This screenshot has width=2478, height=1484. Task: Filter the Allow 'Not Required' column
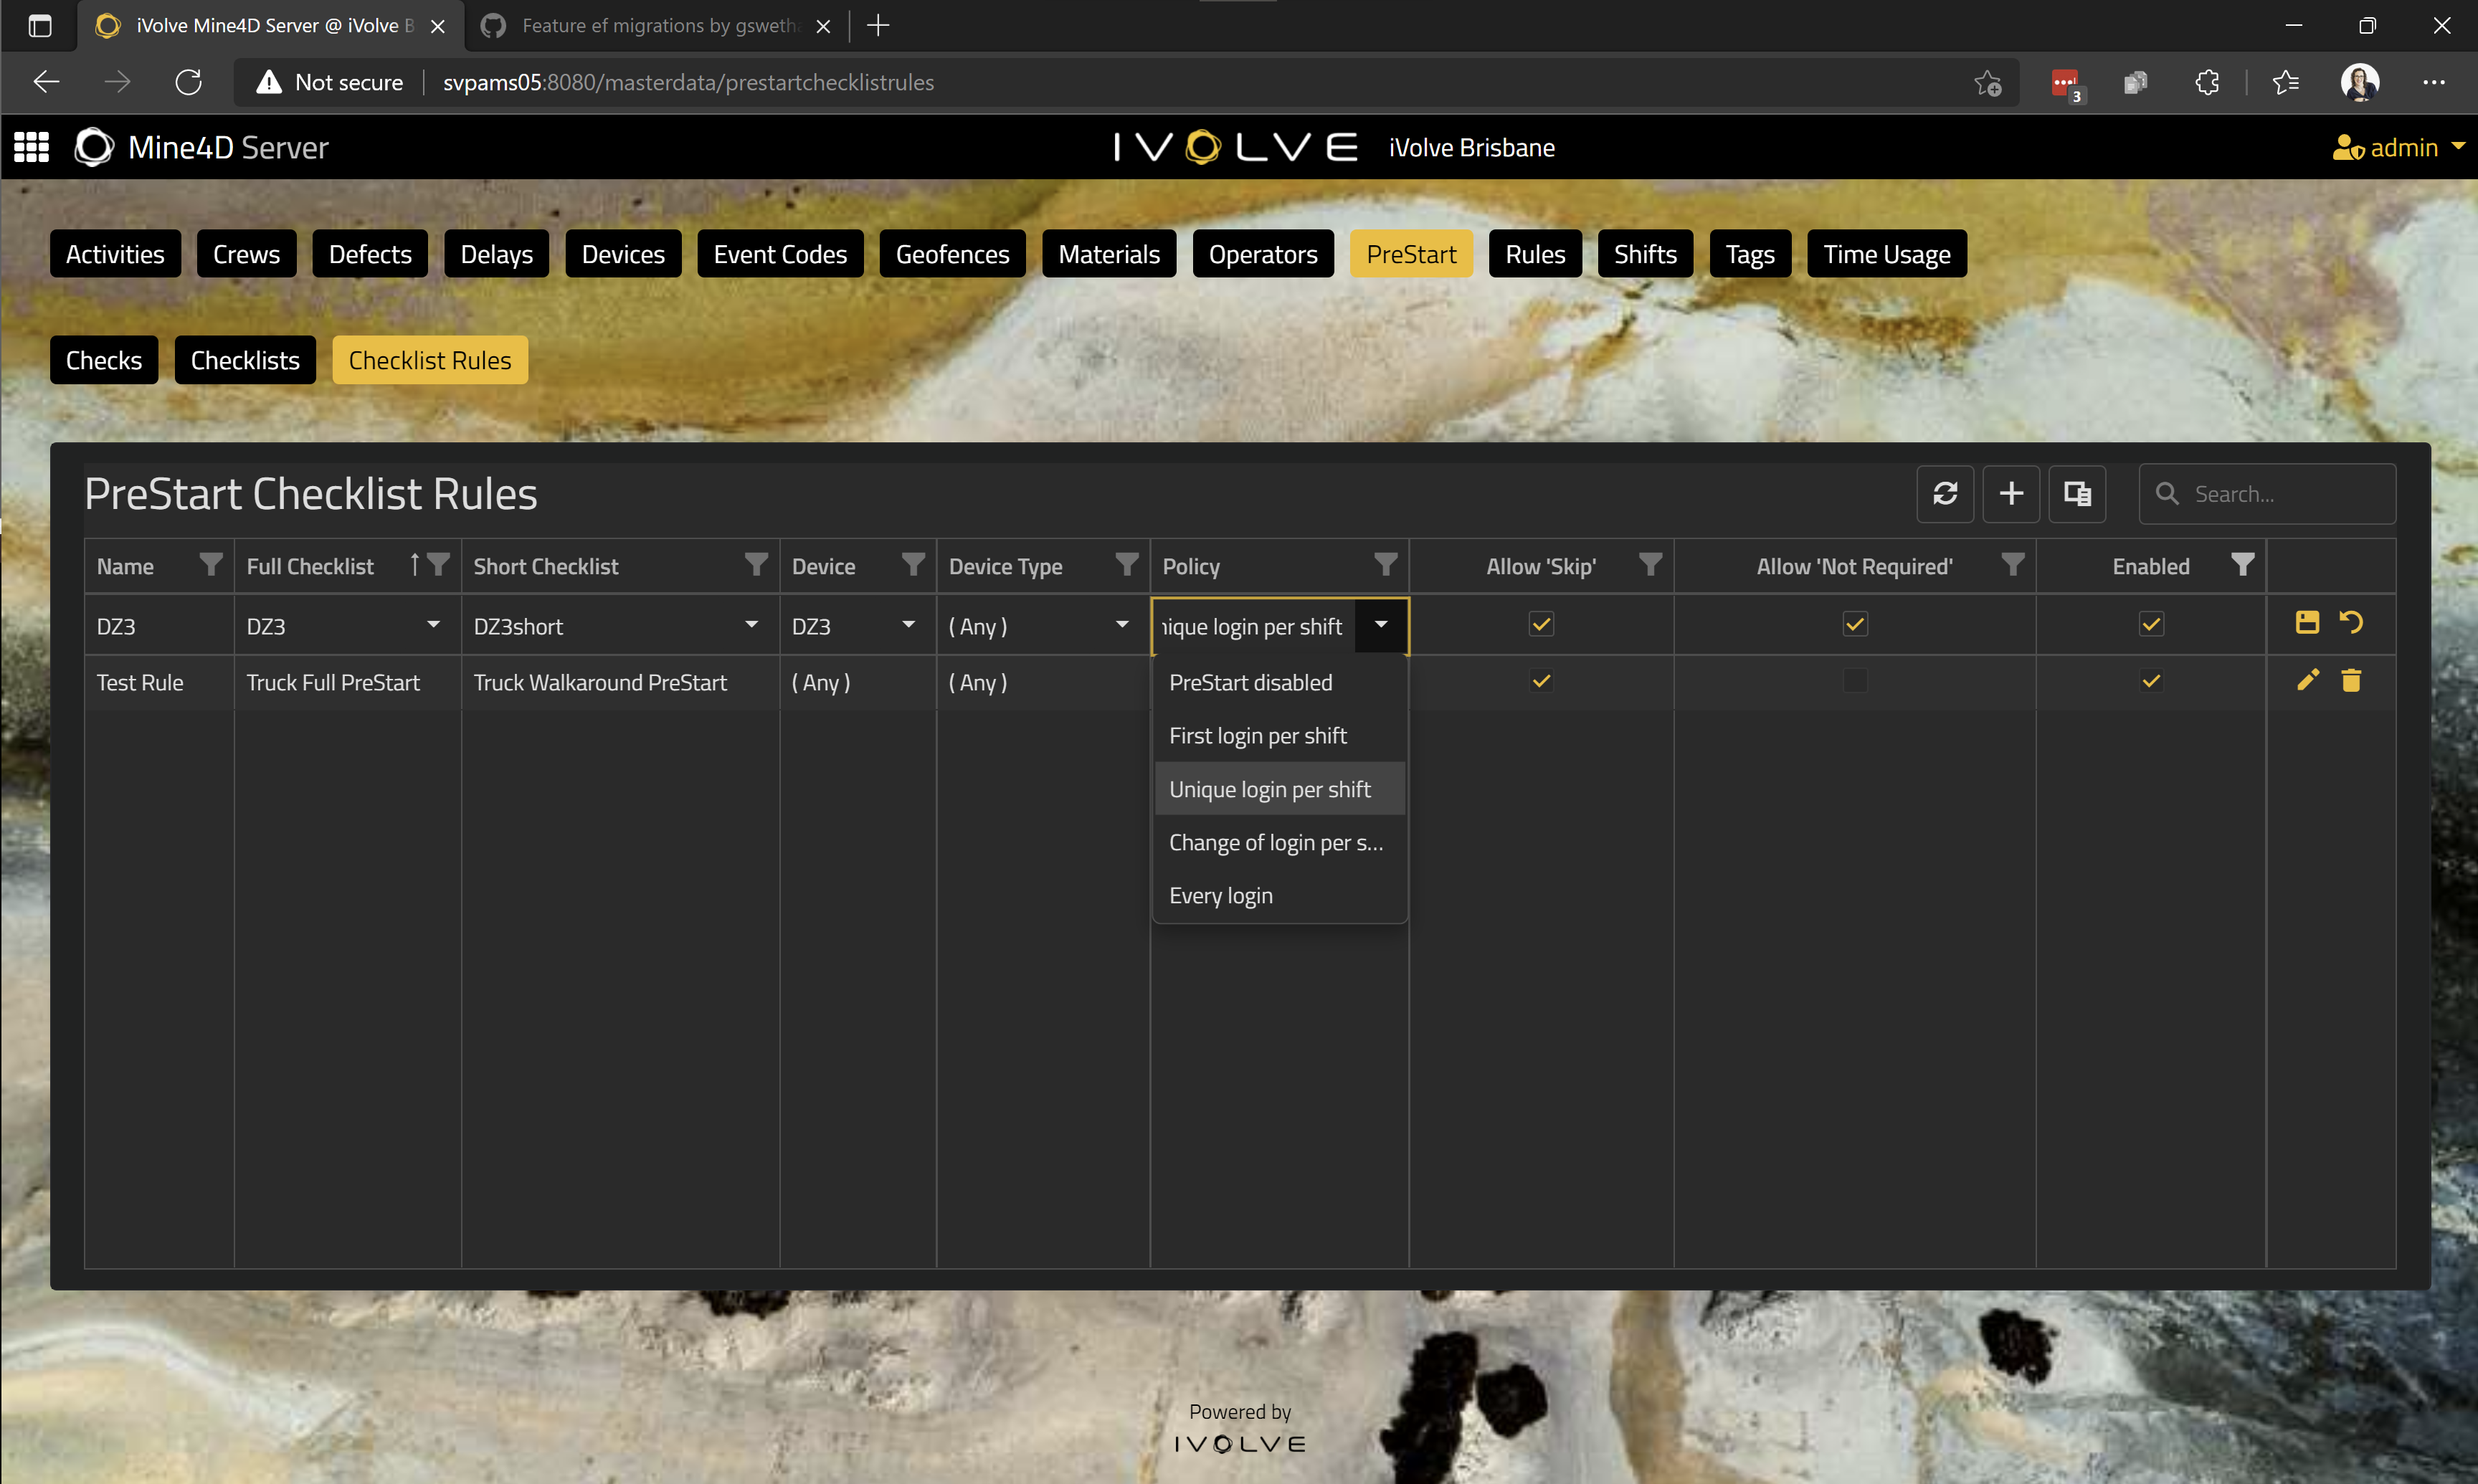point(2012,565)
